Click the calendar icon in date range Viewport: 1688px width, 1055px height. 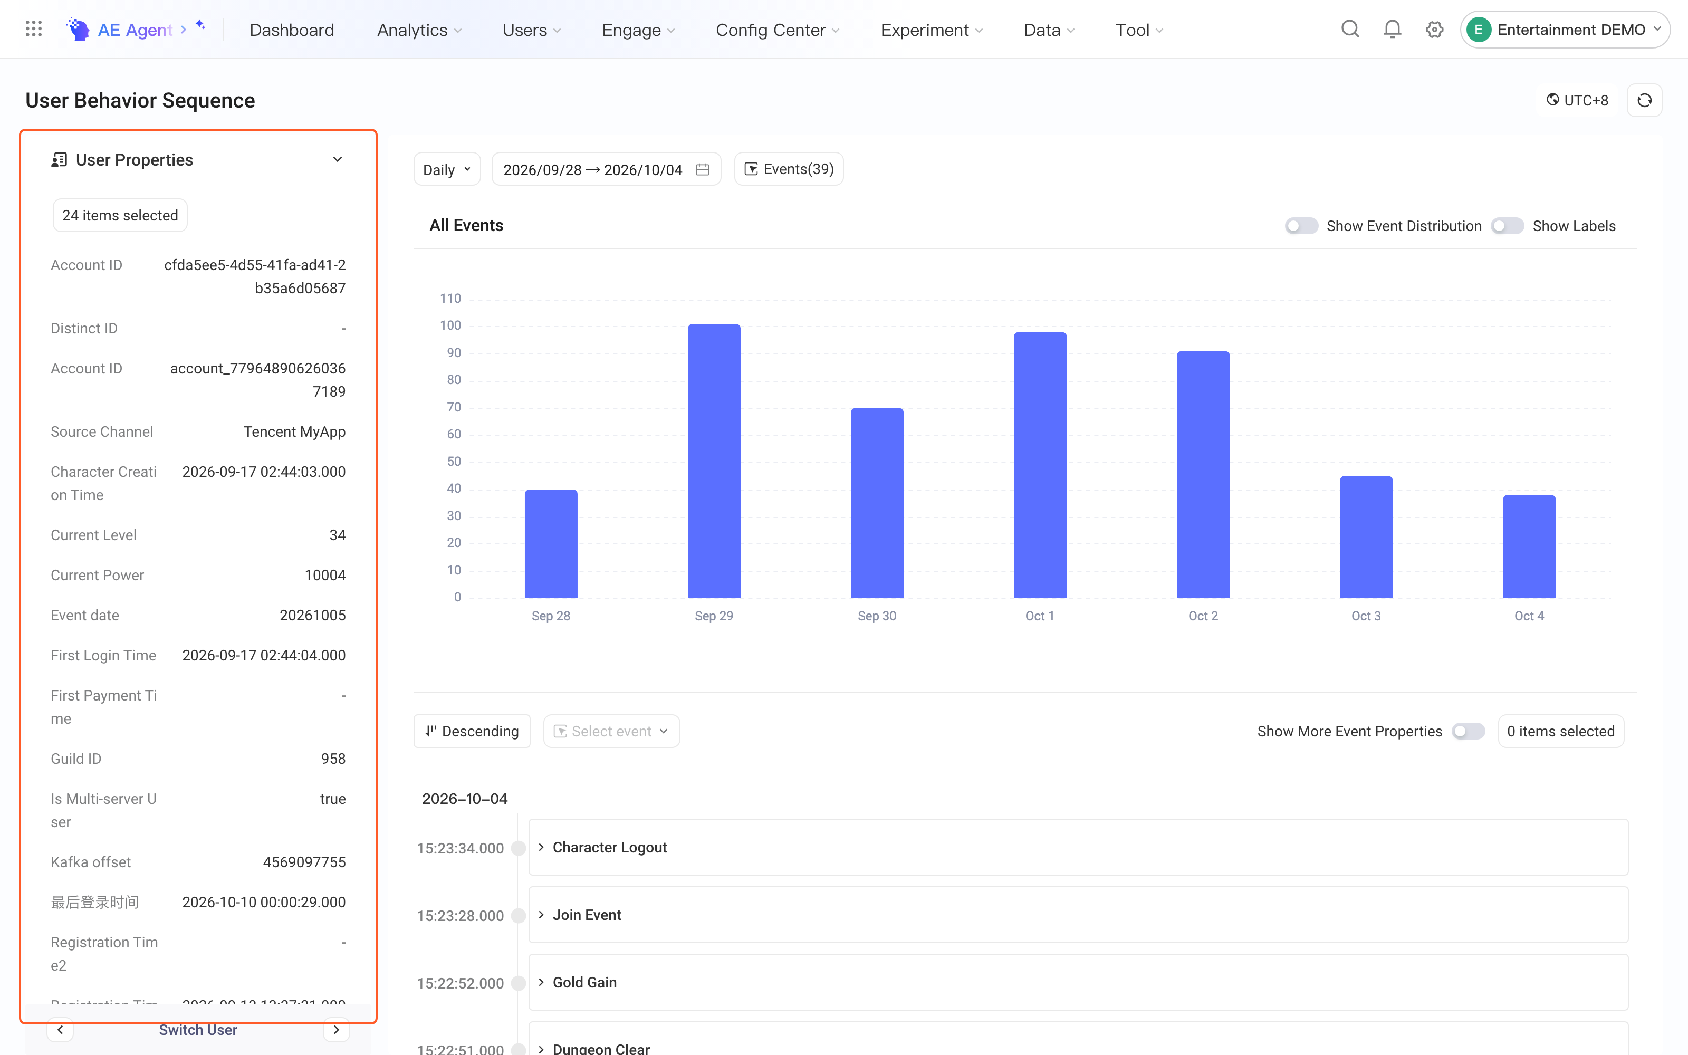(703, 169)
